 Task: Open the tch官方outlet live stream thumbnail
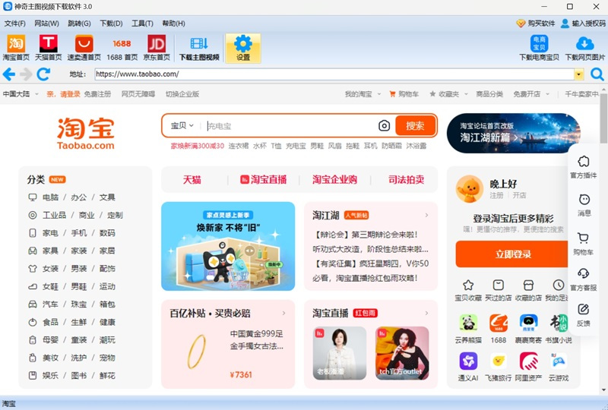(402, 353)
